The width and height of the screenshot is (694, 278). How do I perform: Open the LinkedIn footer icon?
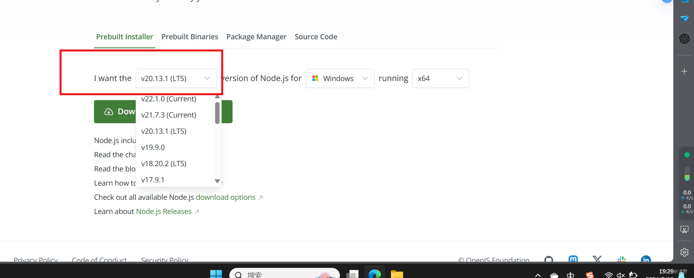(646, 259)
